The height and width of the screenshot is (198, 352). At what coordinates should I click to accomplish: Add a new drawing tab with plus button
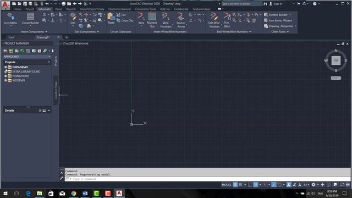tap(67, 37)
